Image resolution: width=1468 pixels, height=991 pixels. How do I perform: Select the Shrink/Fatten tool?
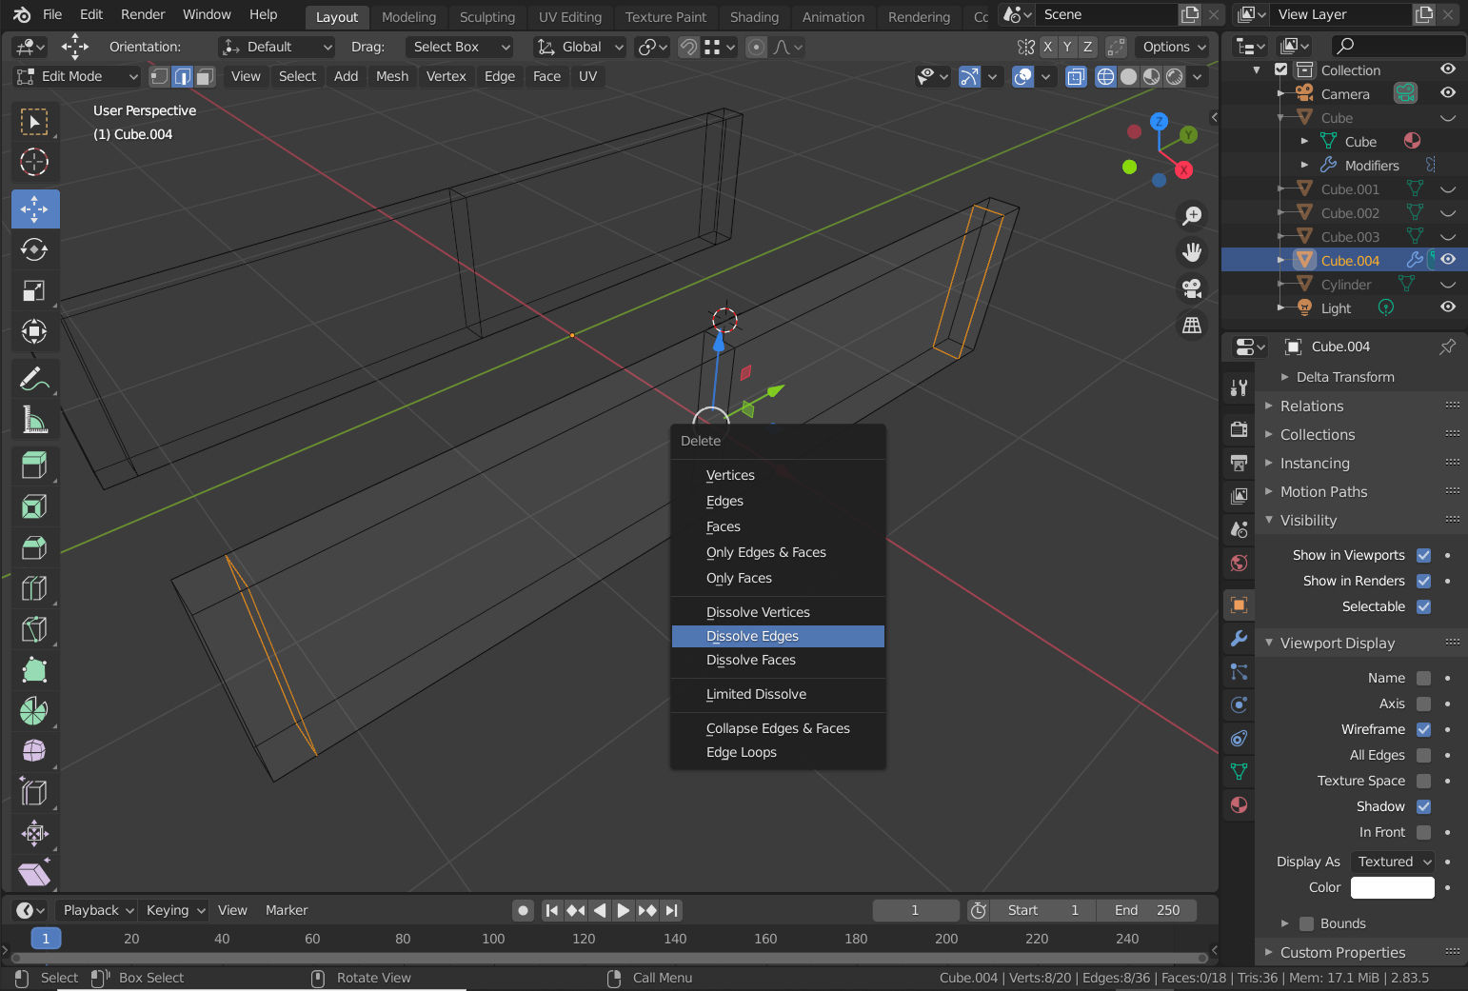(34, 834)
